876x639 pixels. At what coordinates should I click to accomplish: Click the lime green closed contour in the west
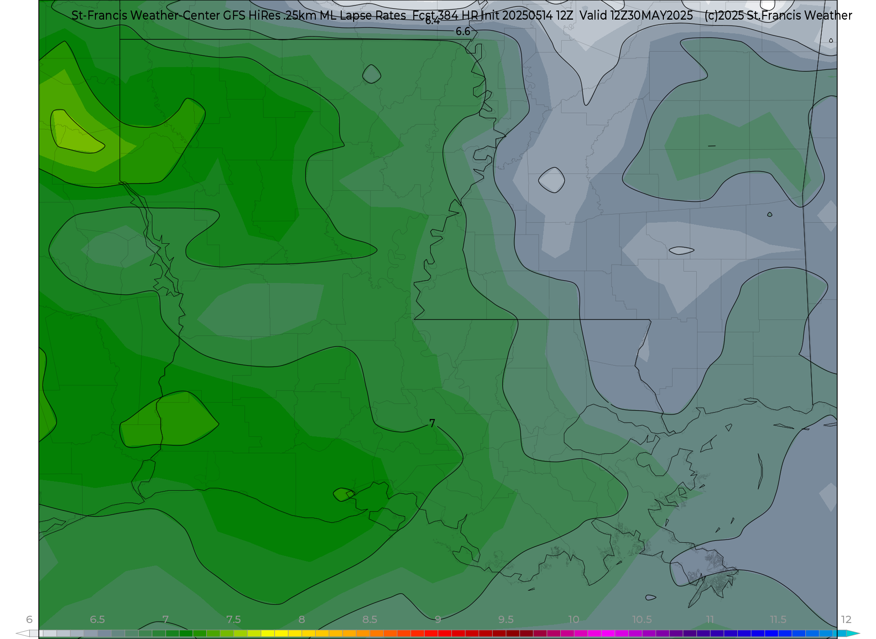coord(77,132)
